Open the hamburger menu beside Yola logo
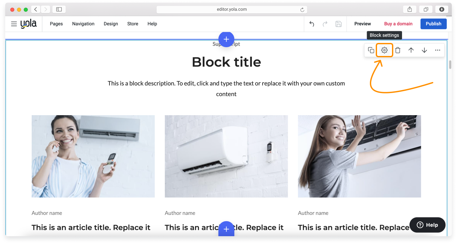Viewport: 457px width, 244px height. point(14,24)
